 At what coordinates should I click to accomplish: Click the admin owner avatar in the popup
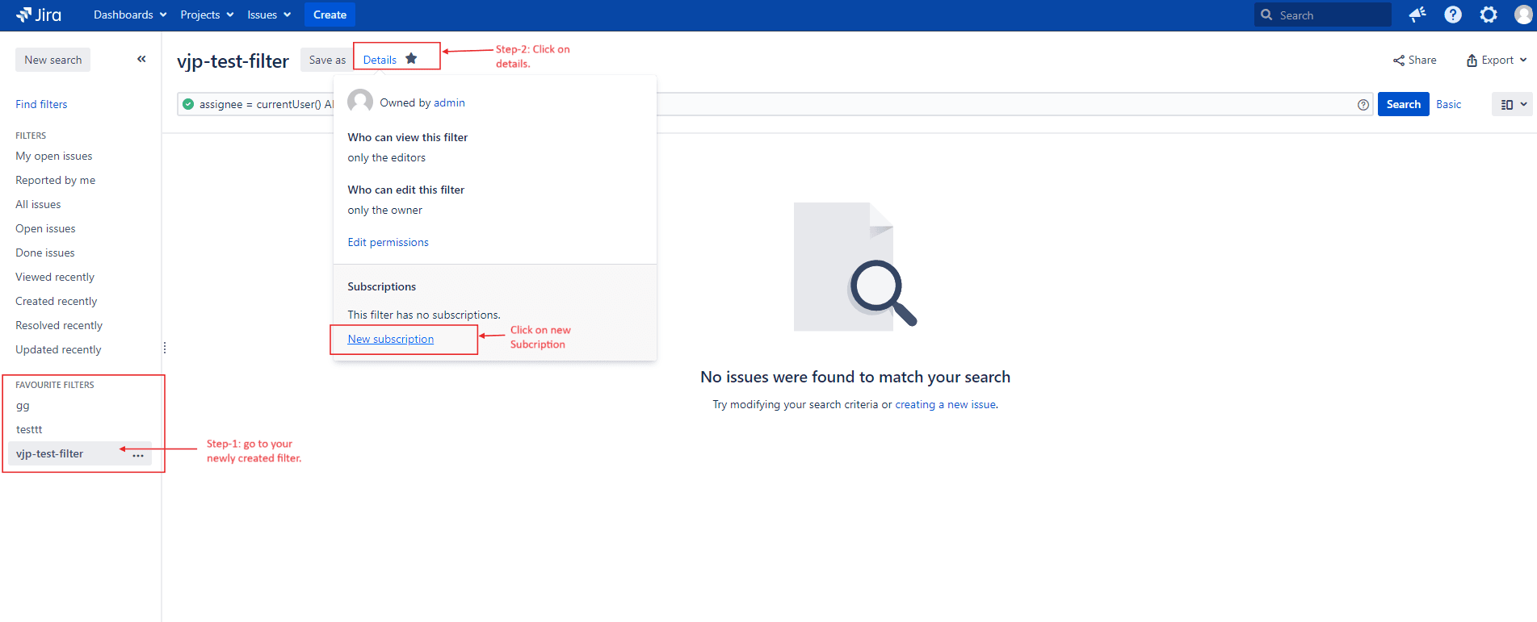pos(360,102)
